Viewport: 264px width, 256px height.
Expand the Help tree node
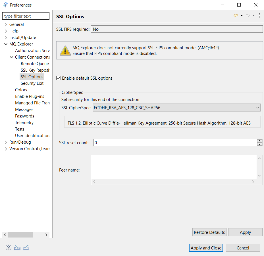pyautogui.click(x=6, y=31)
